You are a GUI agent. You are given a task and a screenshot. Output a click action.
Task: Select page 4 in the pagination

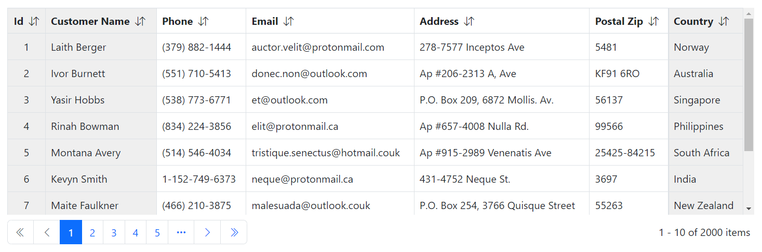pyautogui.click(x=136, y=232)
